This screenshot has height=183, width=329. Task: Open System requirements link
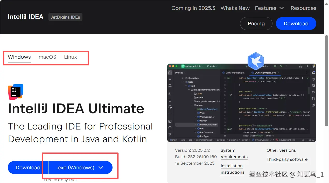(x=234, y=154)
